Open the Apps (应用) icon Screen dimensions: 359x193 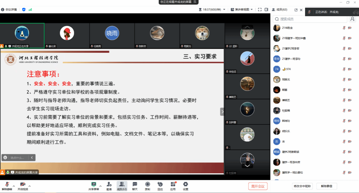click(x=173, y=185)
